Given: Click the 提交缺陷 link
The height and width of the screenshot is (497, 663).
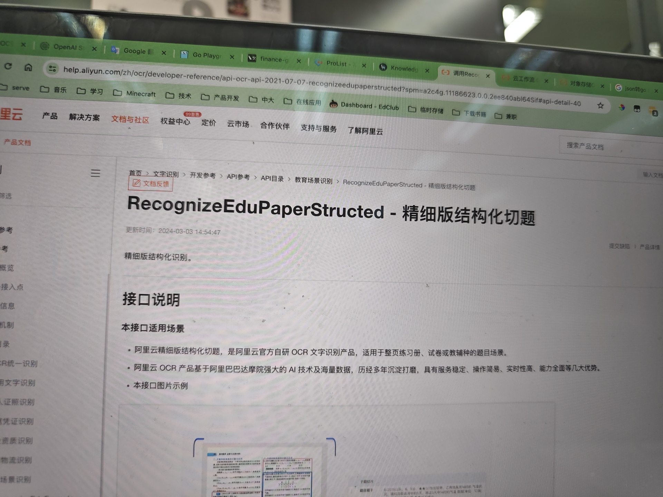Looking at the screenshot, I should click(619, 246).
